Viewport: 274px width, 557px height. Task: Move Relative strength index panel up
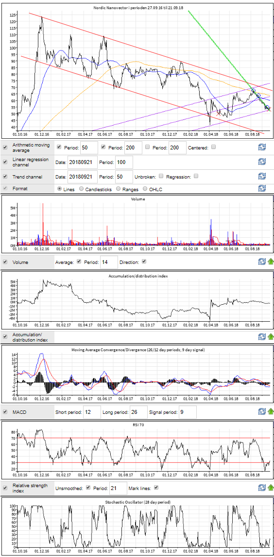[271, 487]
